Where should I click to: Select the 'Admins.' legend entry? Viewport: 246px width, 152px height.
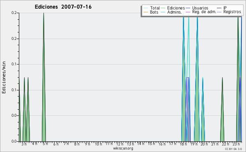point(171,12)
